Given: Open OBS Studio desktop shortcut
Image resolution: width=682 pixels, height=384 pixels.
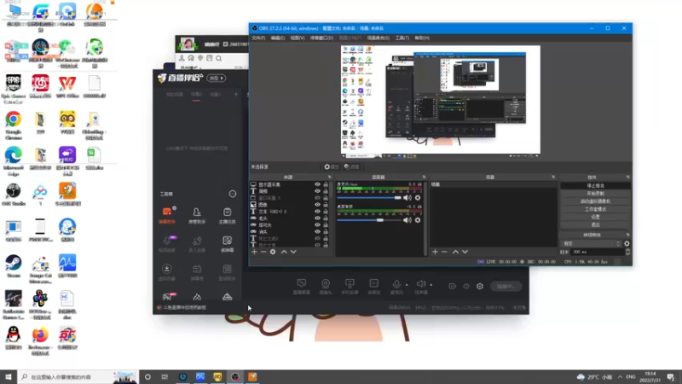Looking at the screenshot, I should 14,195.
